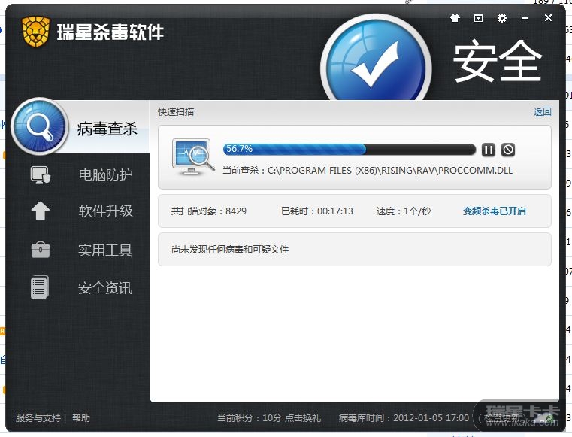Click the elapsed time 00:17:13 text
572x437 pixels.
pos(316,211)
